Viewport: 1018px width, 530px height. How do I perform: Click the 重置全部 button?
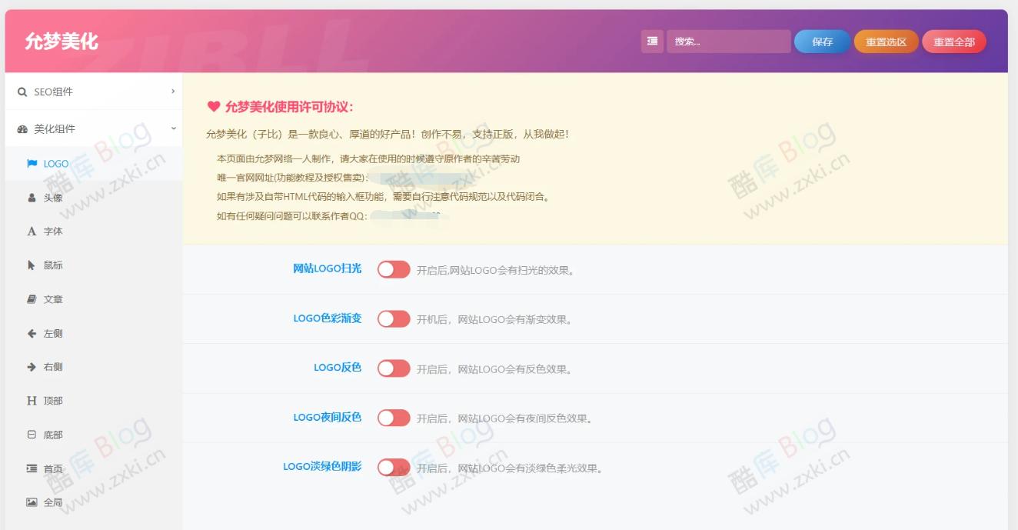(953, 42)
